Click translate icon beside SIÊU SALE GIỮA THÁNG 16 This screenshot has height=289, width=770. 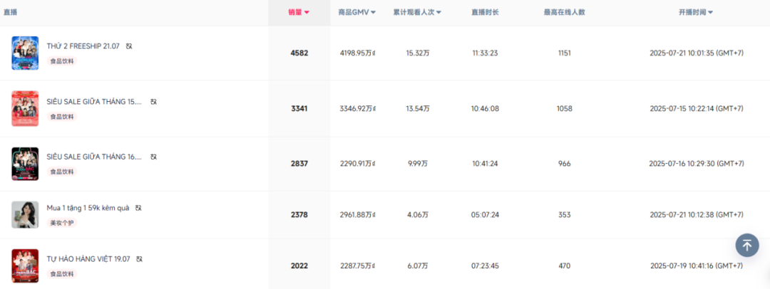click(154, 157)
